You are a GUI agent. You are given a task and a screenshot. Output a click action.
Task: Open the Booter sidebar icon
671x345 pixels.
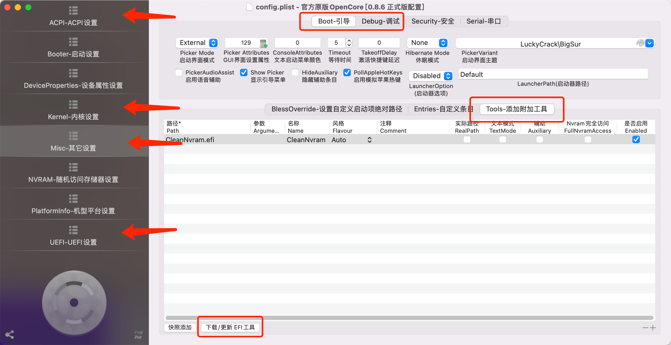click(73, 42)
